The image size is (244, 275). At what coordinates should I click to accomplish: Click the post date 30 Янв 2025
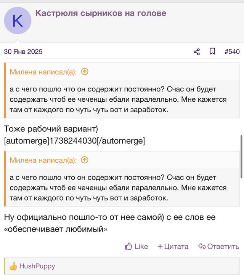[x=23, y=51]
